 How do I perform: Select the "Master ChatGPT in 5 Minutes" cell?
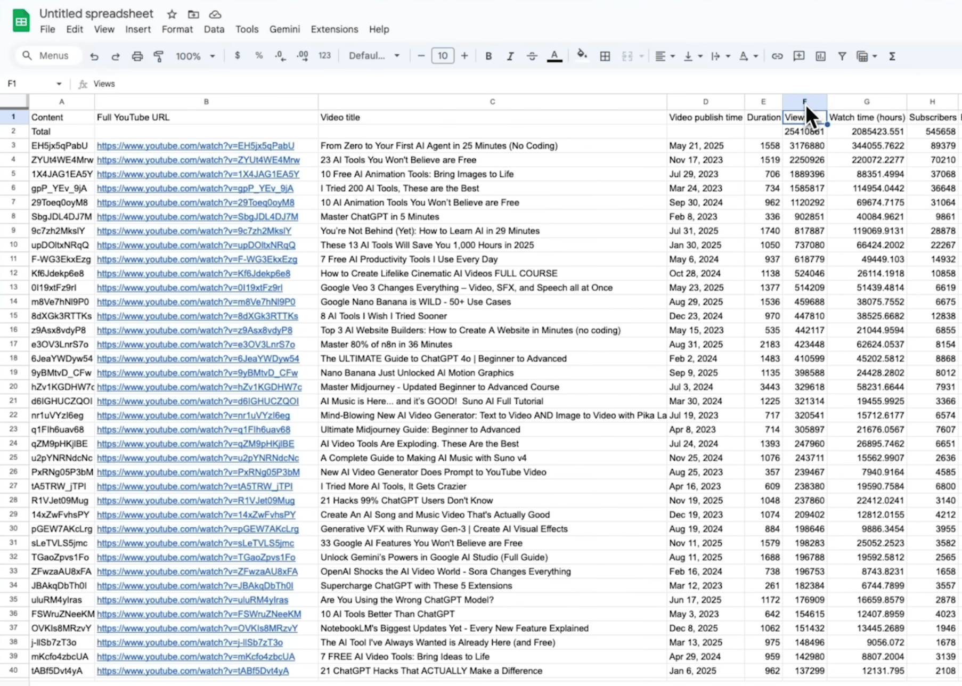pyautogui.click(x=493, y=217)
